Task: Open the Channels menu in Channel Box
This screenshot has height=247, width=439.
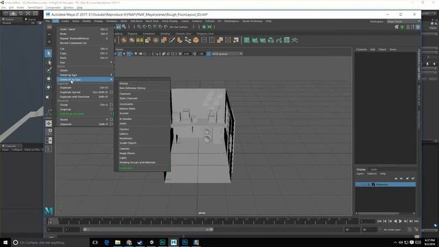Action: pyautogui.click(x=361, y=49)
